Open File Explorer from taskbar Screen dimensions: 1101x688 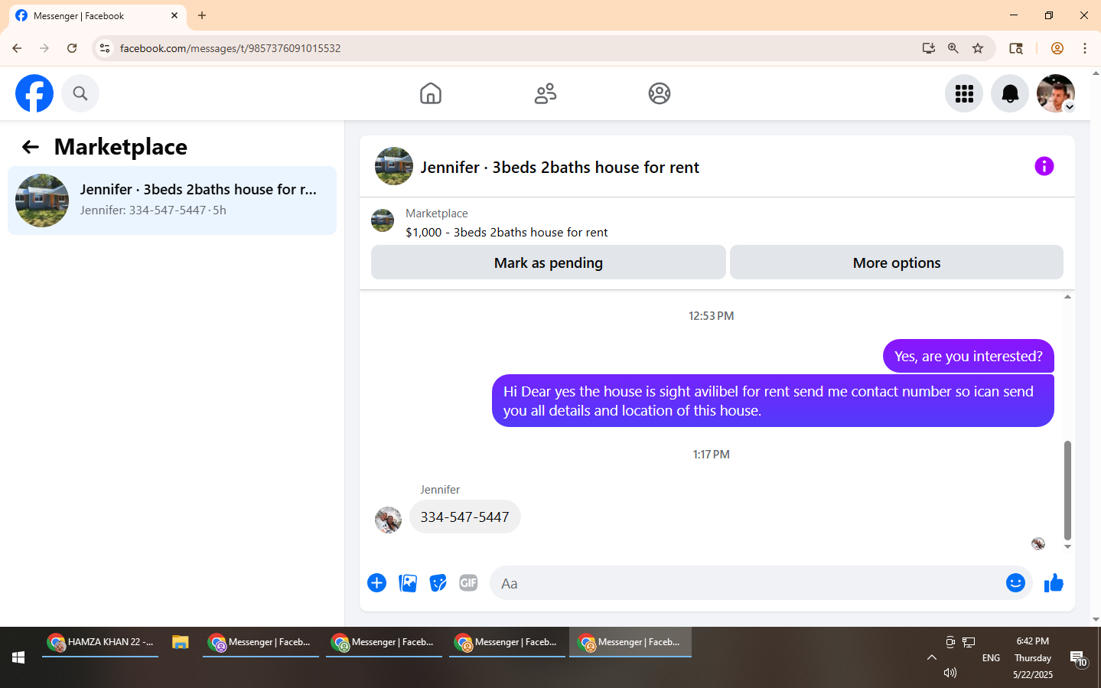point(181,642)
